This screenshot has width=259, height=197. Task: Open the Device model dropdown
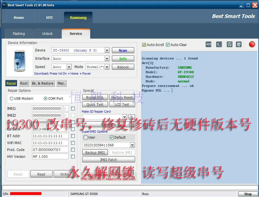click(x=107, y=50)
